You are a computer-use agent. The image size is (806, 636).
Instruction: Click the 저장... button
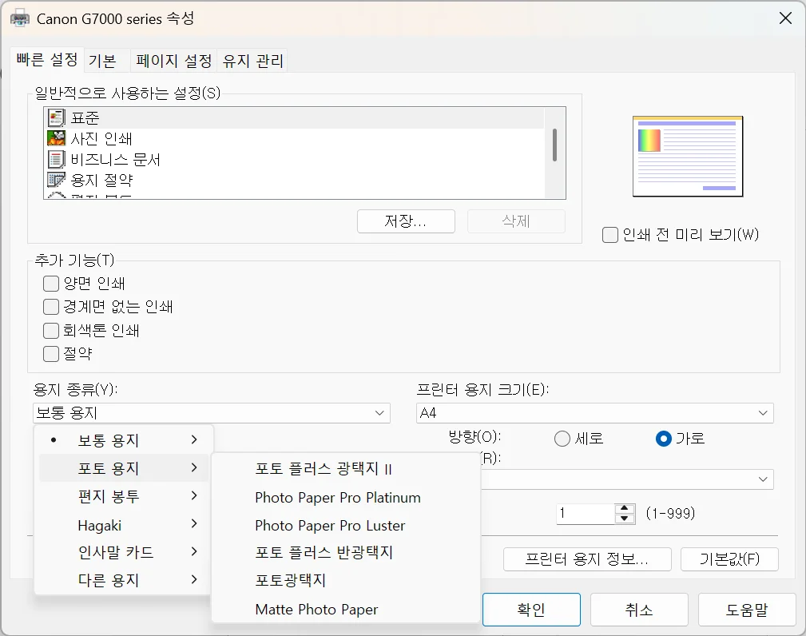click(406, 221)
